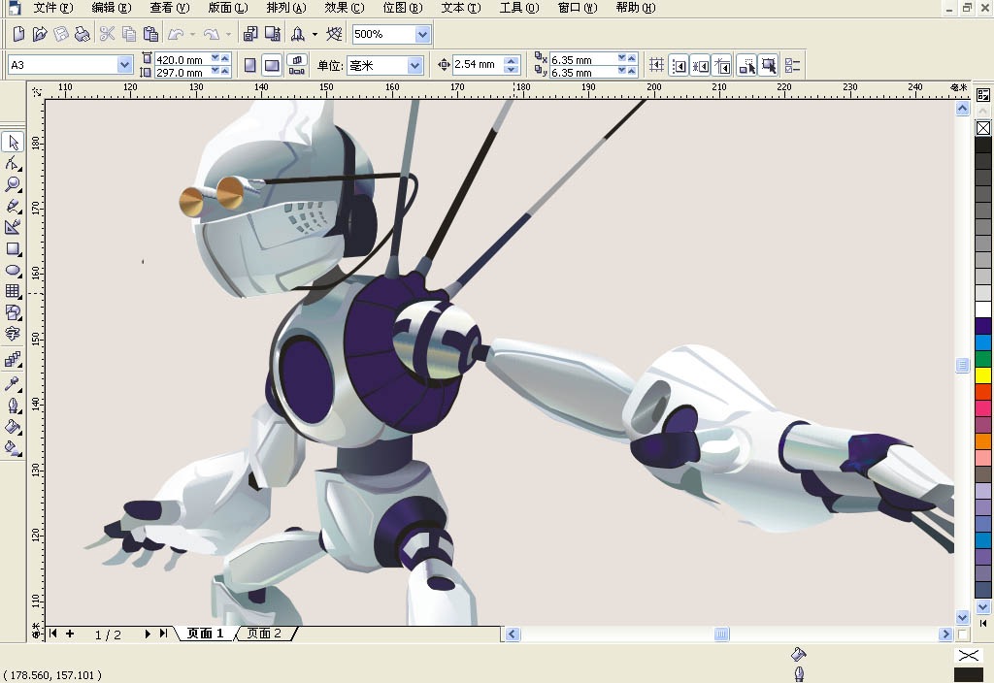The image size is (994, 683).
Task: Choose the Ellipse tool in toolbox
Action: pos(13,271)
